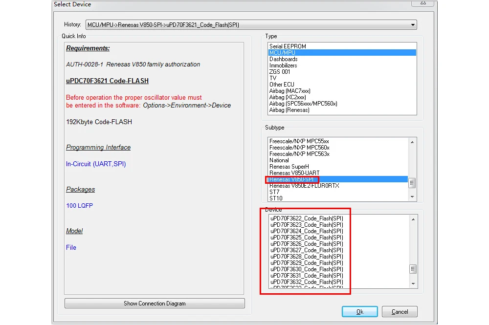Image resolution: width=489 pixels, height=325 pixels.
Task: Open the History dropdown arrow
Action: (413, 25)
